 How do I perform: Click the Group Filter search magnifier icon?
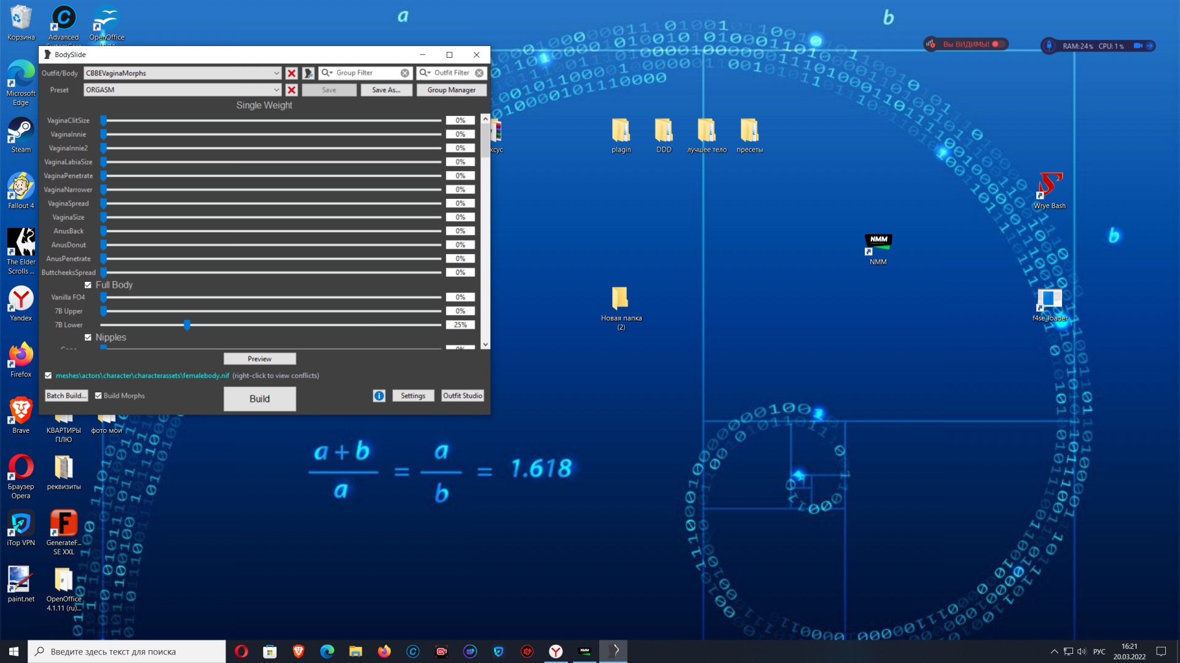(x=326, y=73)
